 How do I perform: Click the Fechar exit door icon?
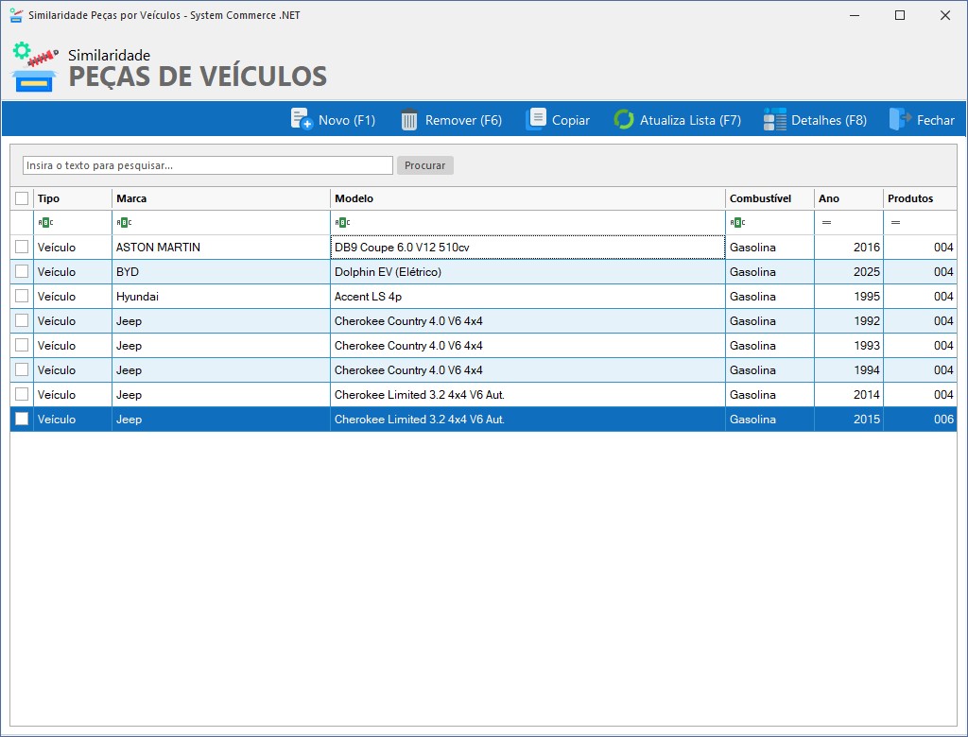[x=900, y=120]
